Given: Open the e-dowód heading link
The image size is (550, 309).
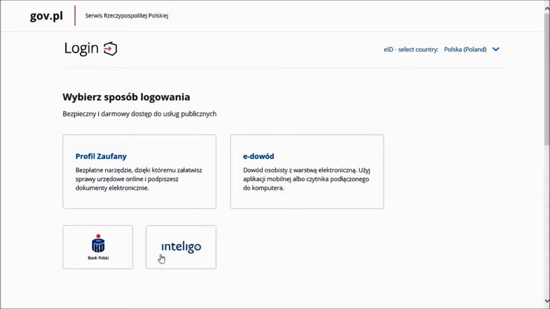Looking at the screenshot, I should click(258, 156).
